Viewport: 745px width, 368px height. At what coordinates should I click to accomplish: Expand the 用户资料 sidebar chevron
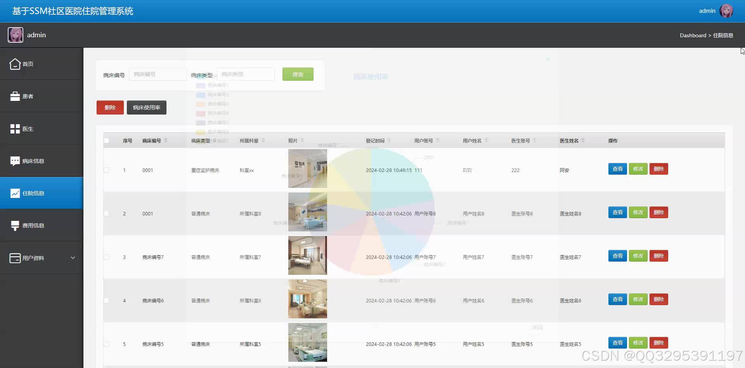click(x=73, y=257)
